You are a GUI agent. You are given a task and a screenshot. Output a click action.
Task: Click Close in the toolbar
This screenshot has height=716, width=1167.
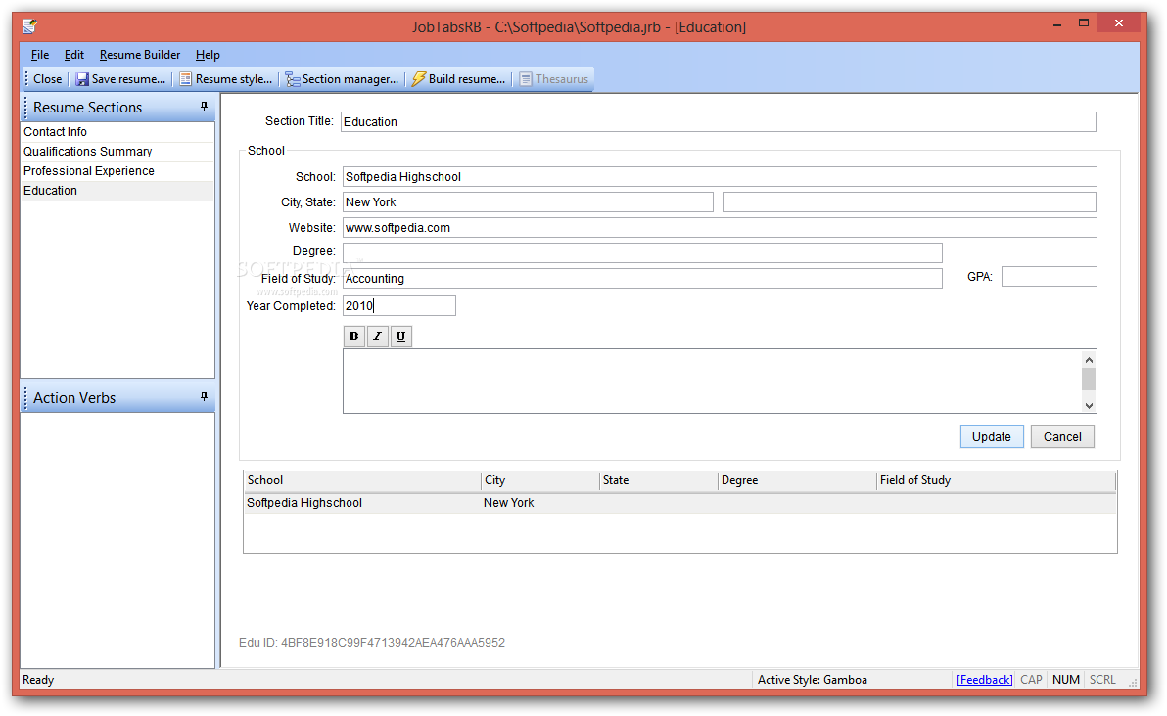pyautogui.click(x=48, y=79)
